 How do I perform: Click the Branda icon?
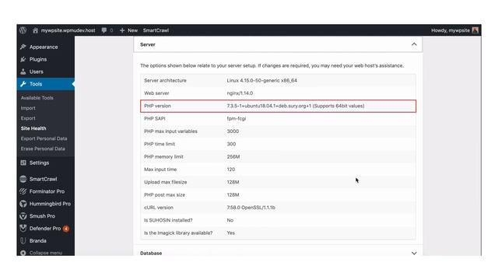point(23,240)
